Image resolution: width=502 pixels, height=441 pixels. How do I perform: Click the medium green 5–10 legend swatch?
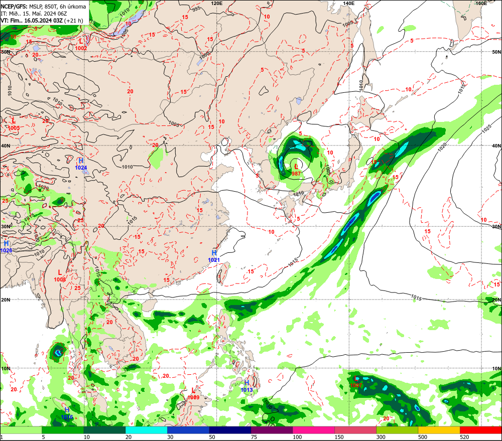coord(63,430)
